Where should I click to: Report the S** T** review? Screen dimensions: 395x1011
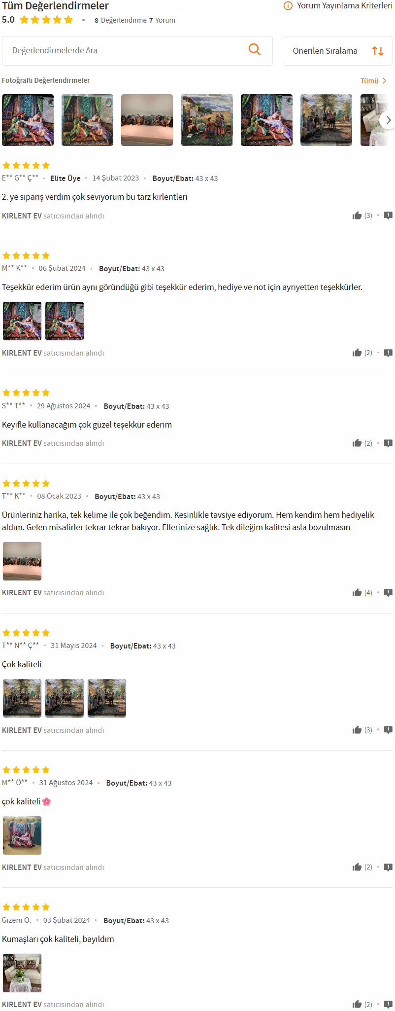pos(388,443)
